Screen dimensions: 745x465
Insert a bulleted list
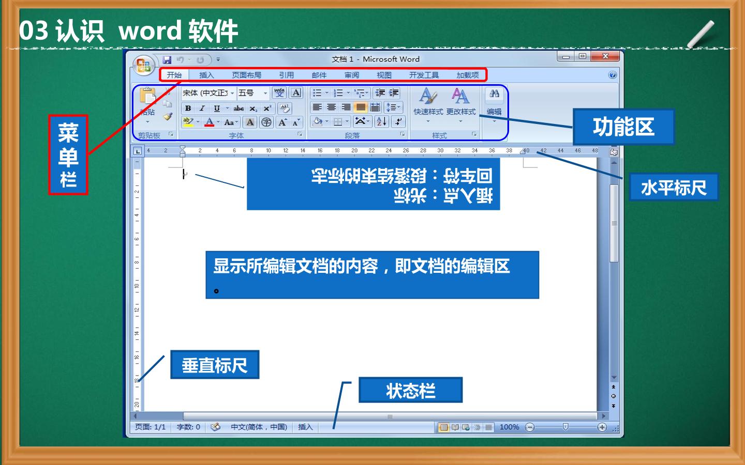pos(318,93)
